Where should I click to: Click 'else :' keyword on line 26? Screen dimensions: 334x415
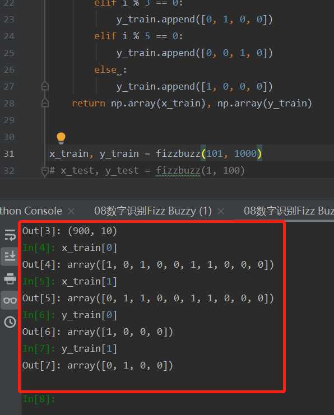(110, 70)
